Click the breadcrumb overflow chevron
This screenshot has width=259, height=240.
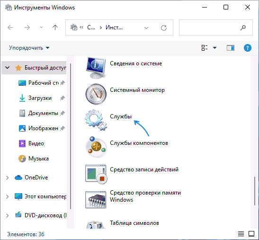click(x=81, y=27)
